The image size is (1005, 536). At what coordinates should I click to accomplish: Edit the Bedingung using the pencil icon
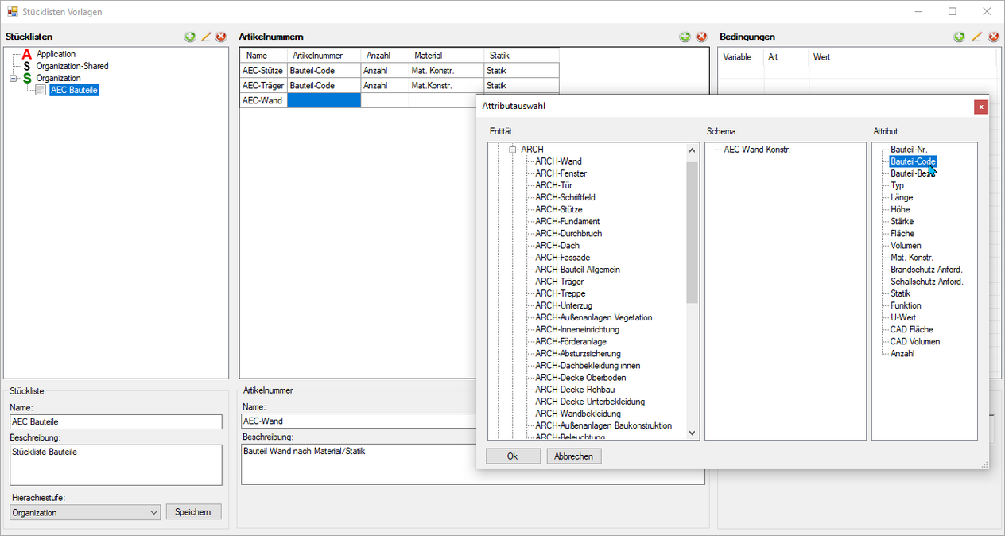[x=976, y=37]
